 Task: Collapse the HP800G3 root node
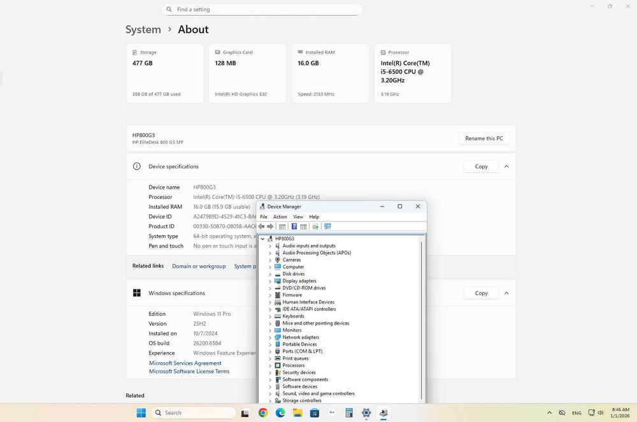coord(263,238)
